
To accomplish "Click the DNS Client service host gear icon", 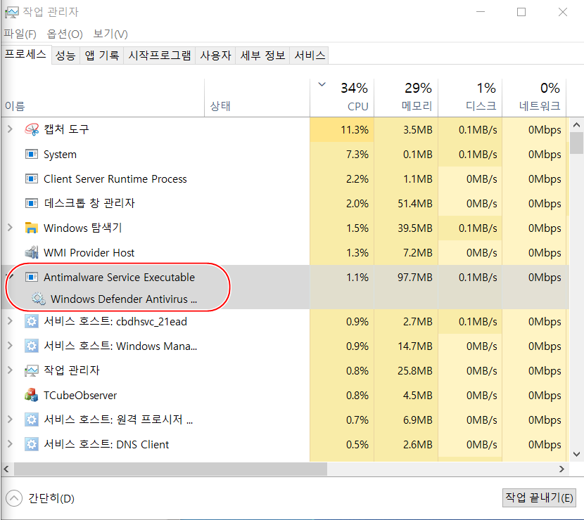I will (x=32, y=444).
